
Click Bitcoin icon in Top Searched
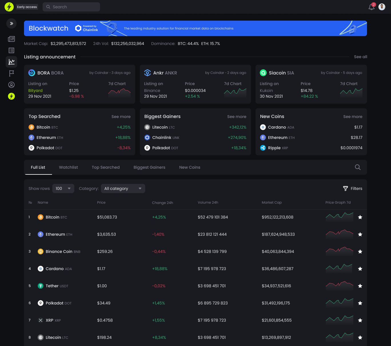(31, 127)
